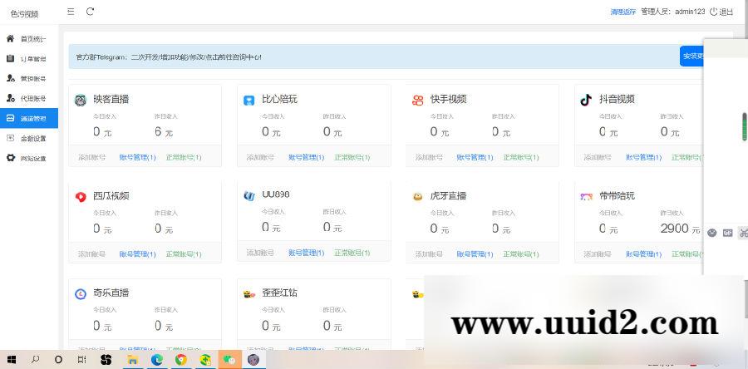Screen dimensions: 748x369
Task: Open 账号管理(1) under 虎牙直播
Action: 475,254
